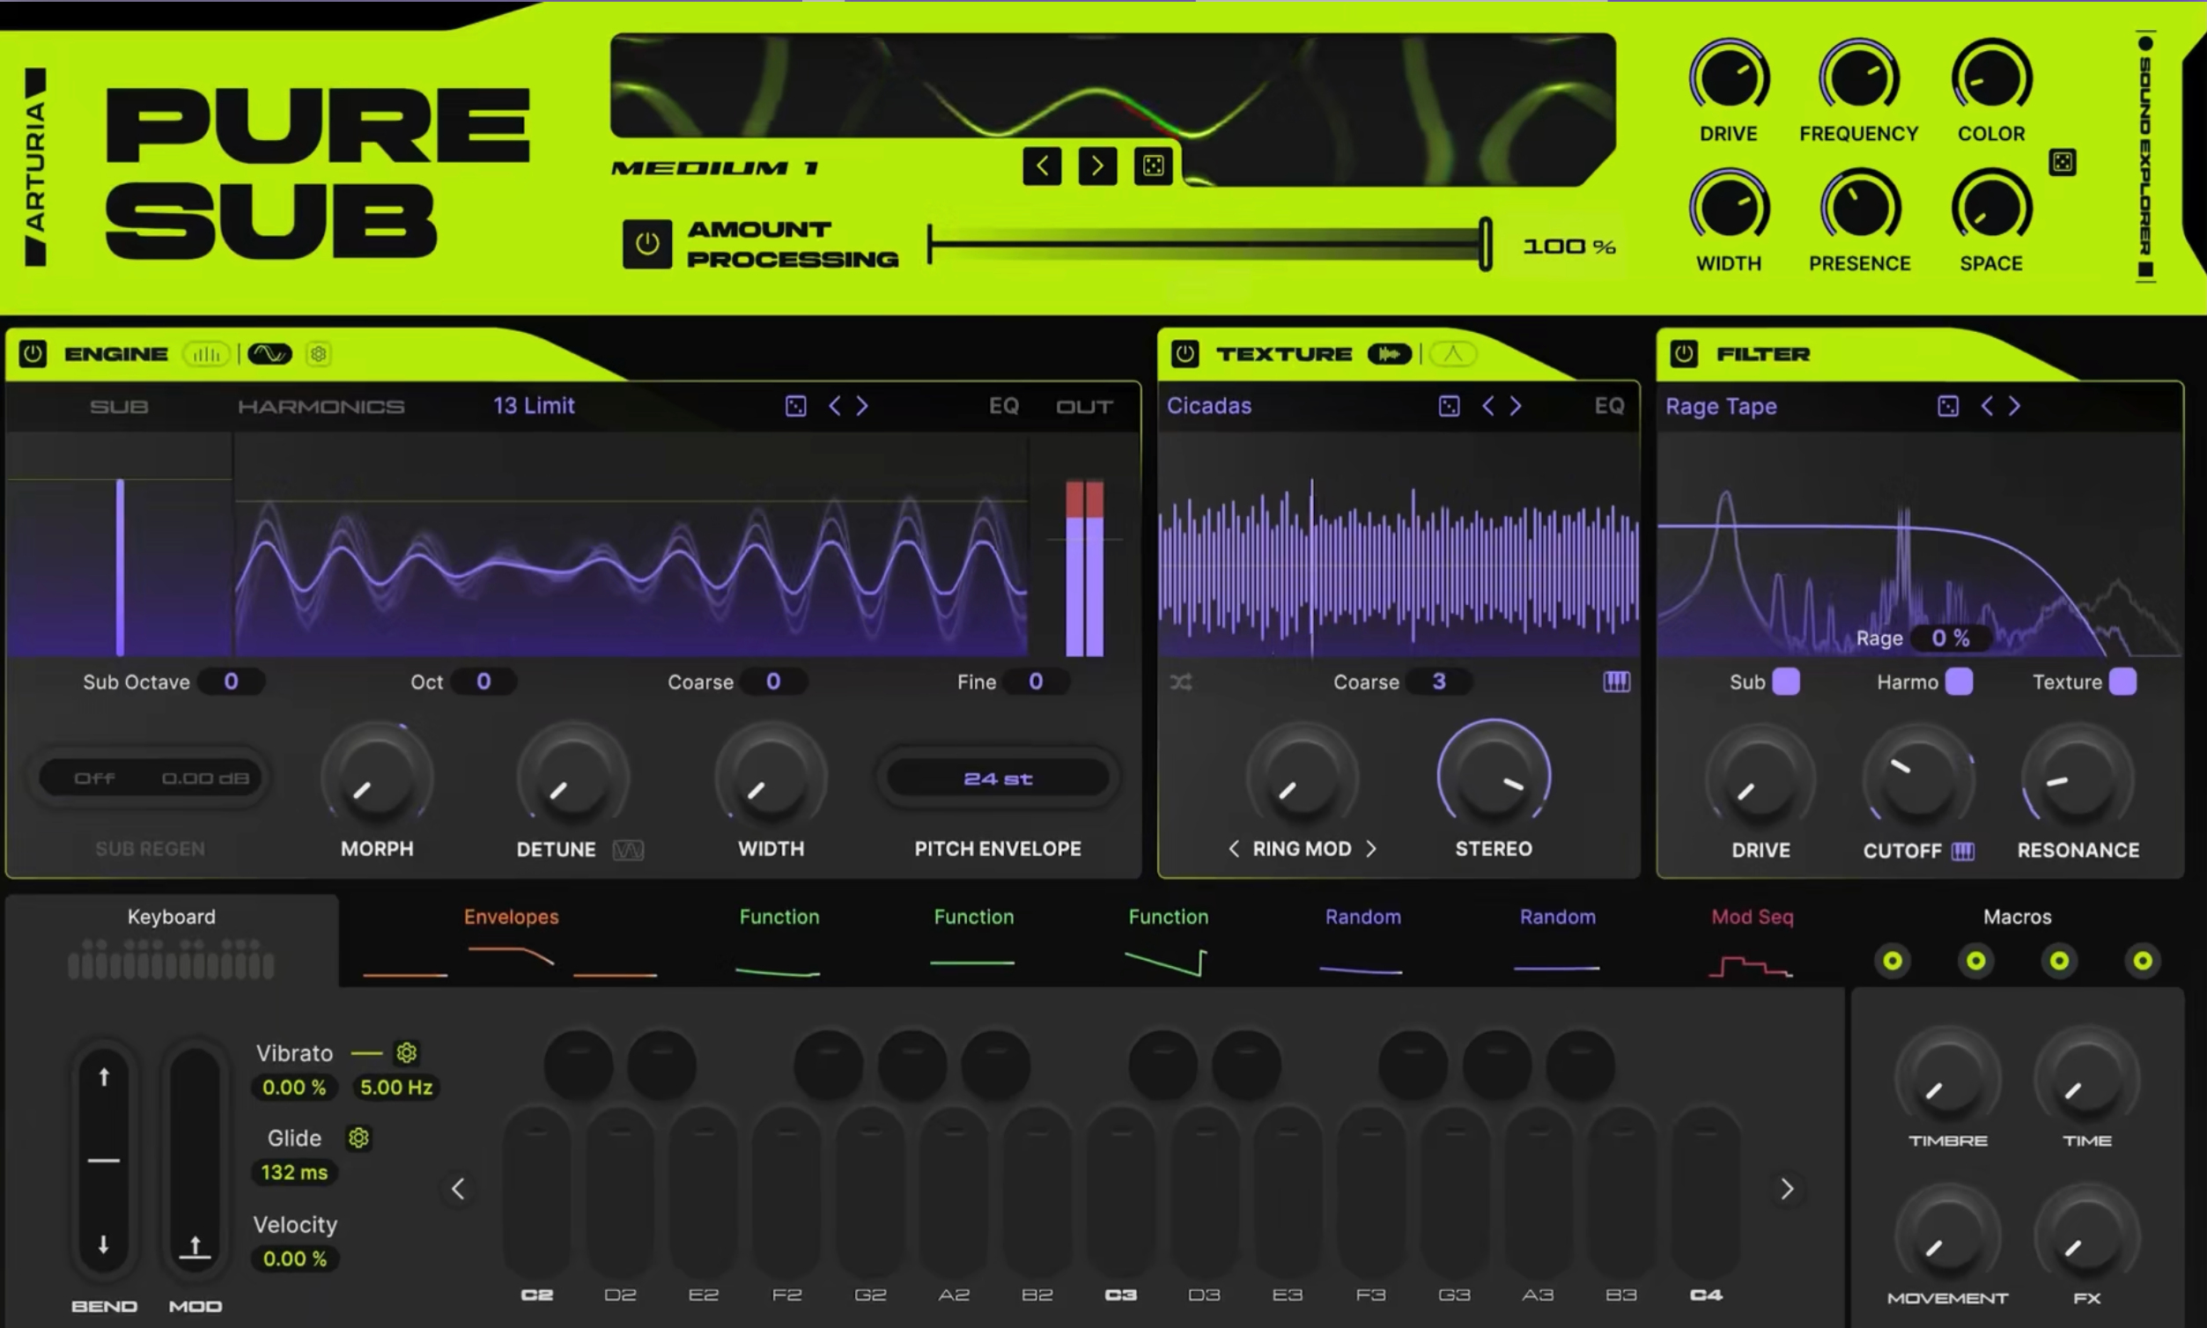Open the Engine settings gear
This screenshot has width=2207, height=1328.
pyautogui.click(x=319, y=354)
